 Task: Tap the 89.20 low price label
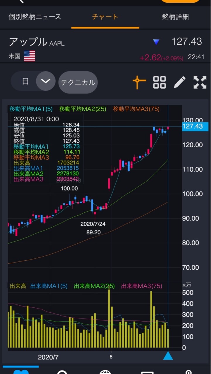click(x=94, y=233)
